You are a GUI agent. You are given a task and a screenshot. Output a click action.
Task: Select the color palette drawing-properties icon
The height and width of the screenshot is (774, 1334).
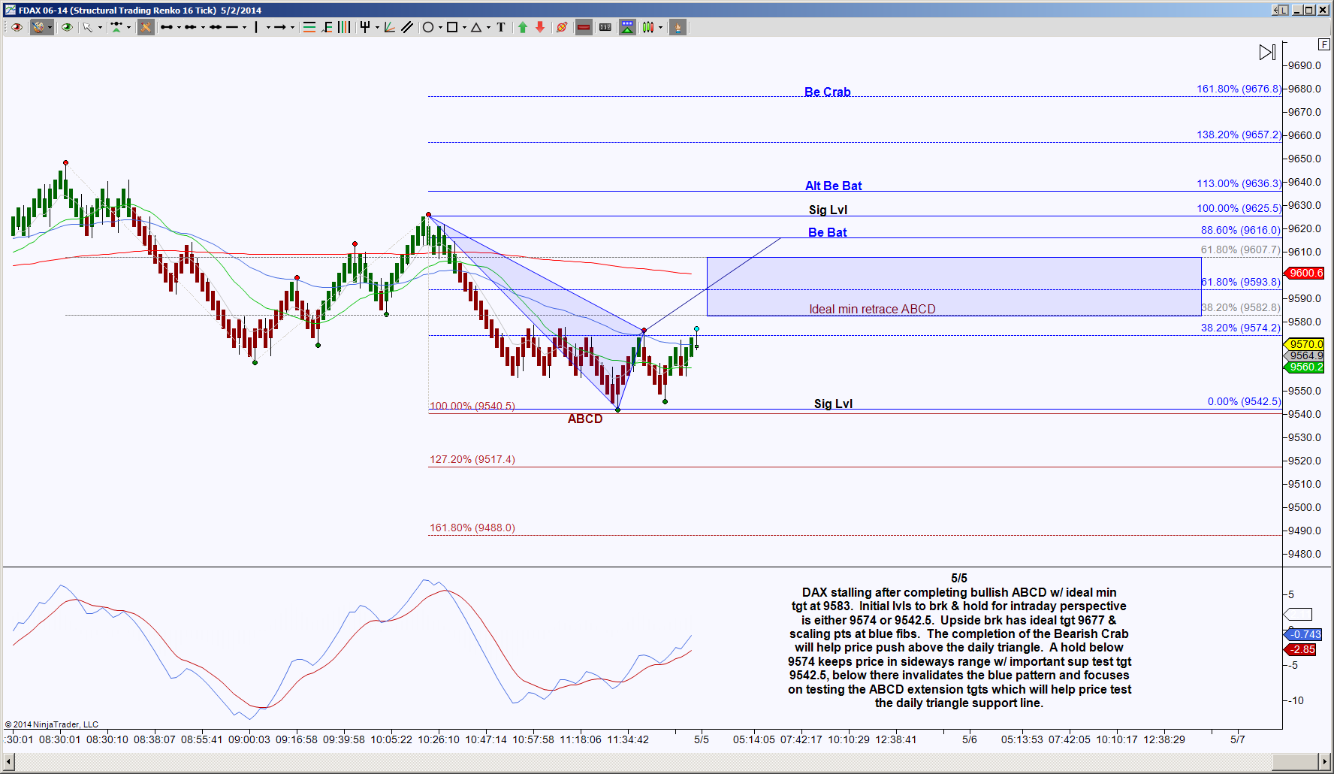pyautogui.click(x=38, y=27)
